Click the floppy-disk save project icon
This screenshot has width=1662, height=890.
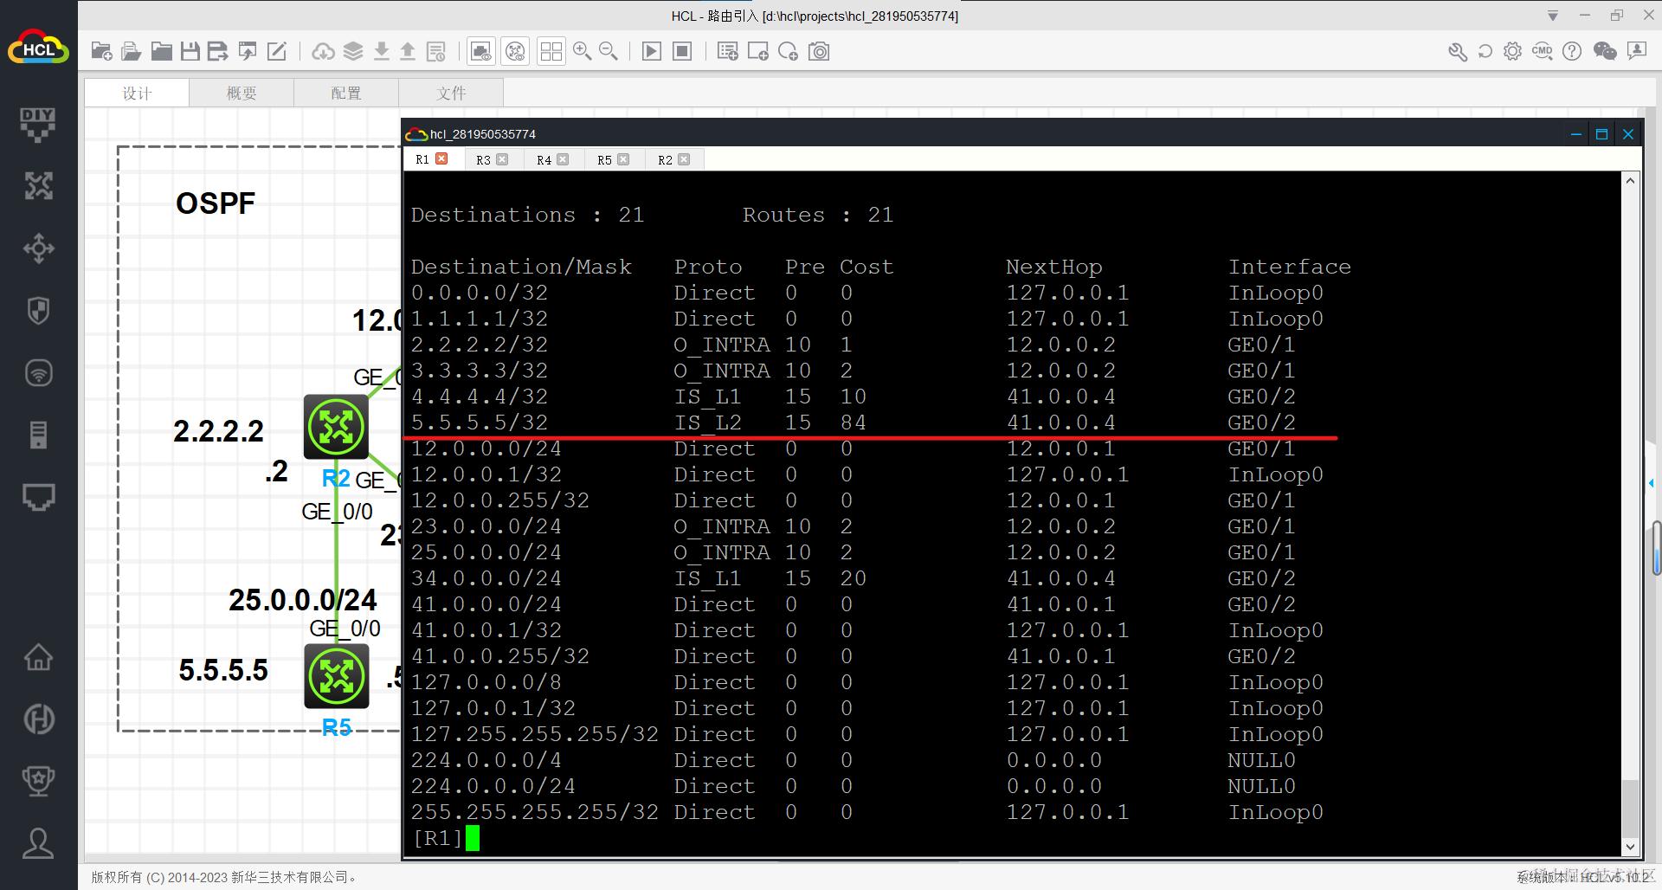tap(190, 51)
